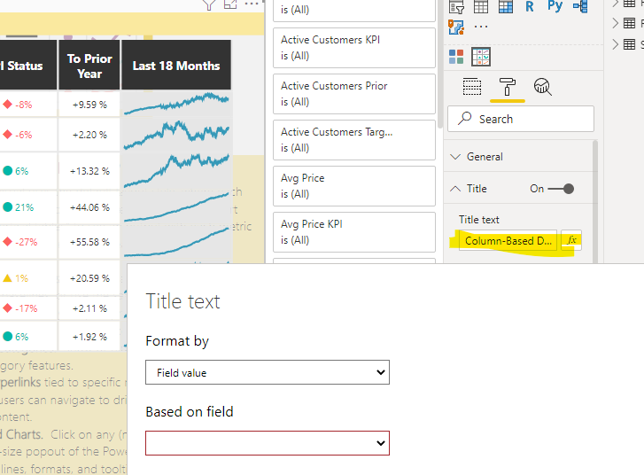Switch to the Analytics magnifier tab
Viewport: 644px width, 475px height.
[x=542, y=87]
